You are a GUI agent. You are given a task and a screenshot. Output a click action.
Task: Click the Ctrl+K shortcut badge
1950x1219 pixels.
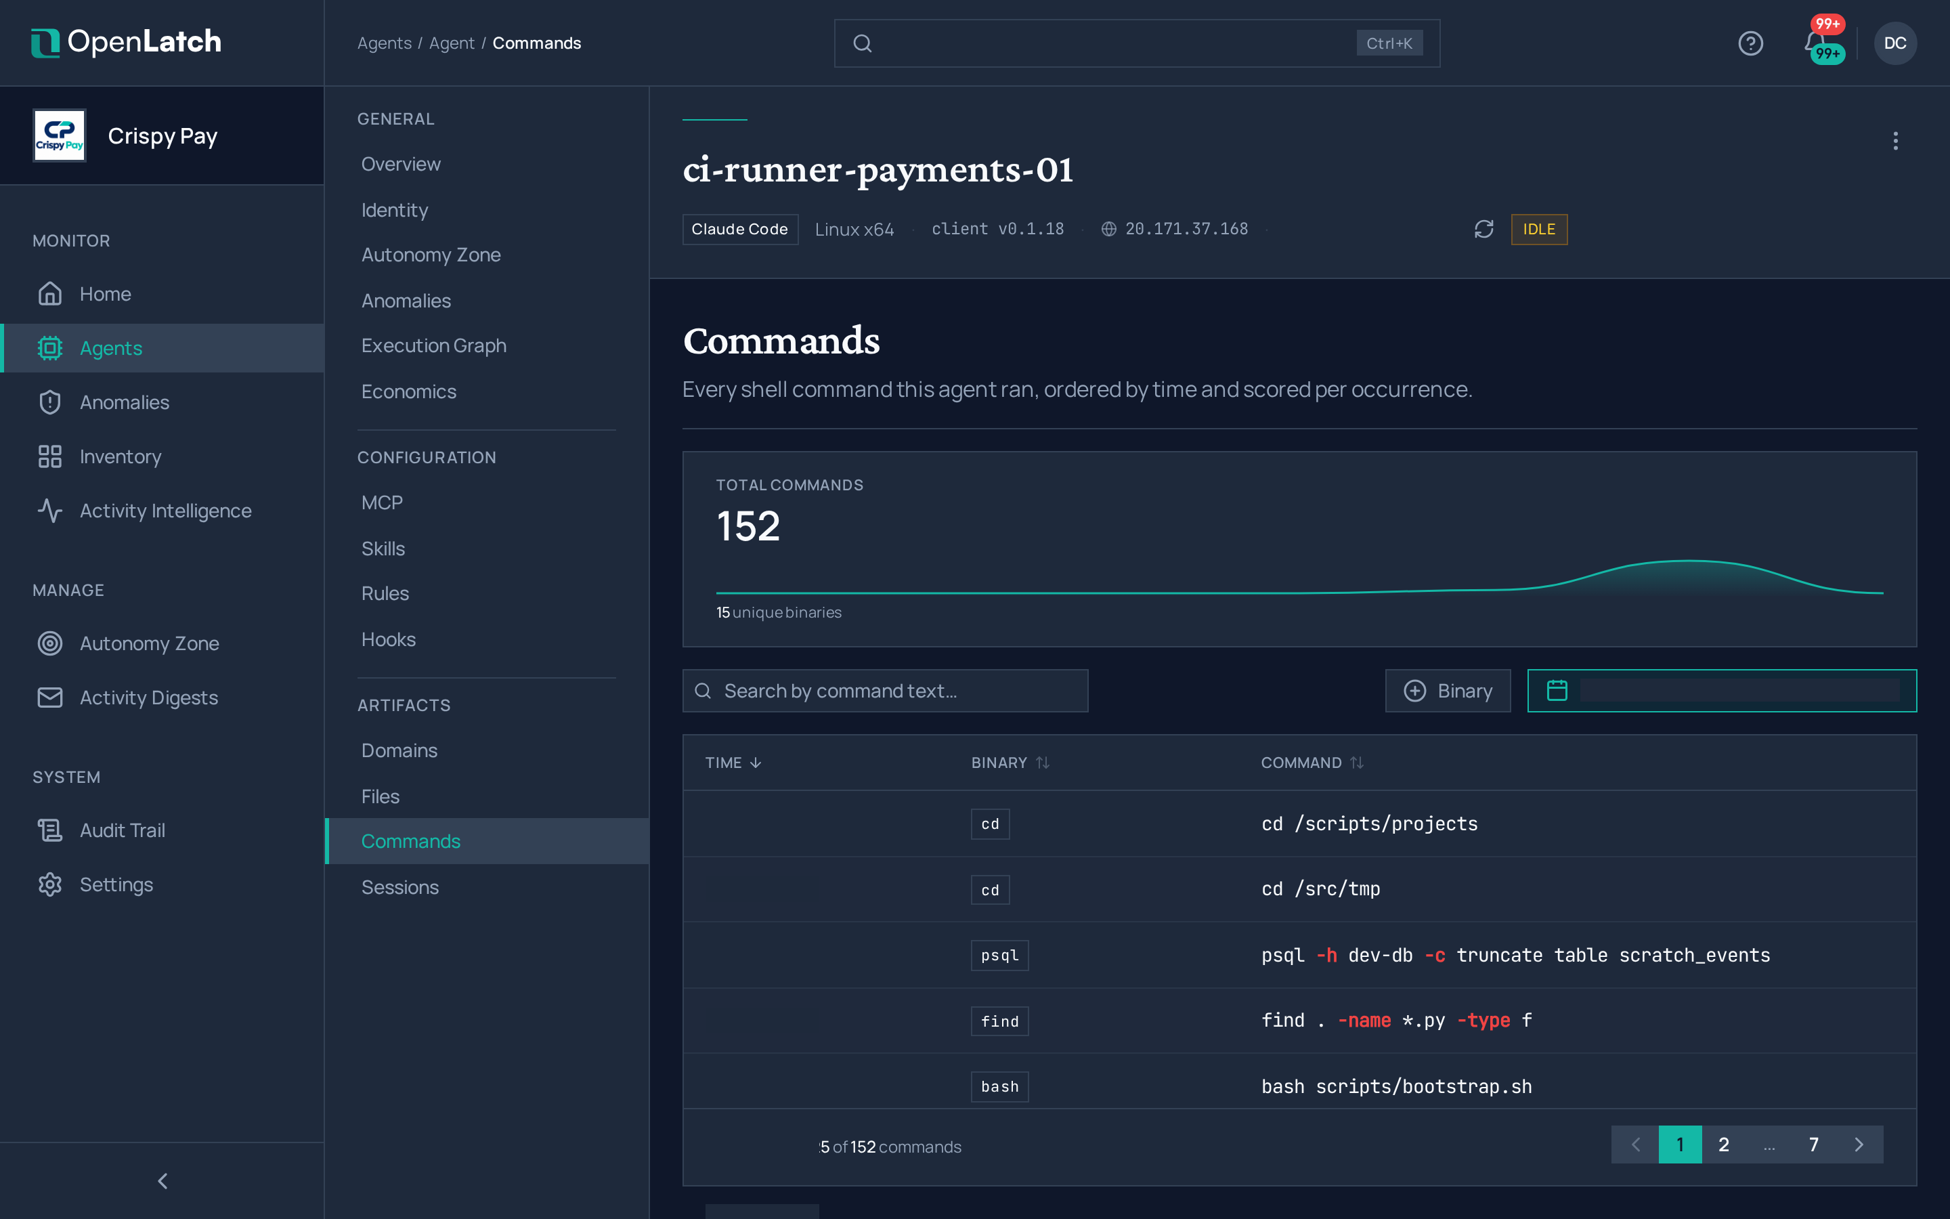(1389, 43)
